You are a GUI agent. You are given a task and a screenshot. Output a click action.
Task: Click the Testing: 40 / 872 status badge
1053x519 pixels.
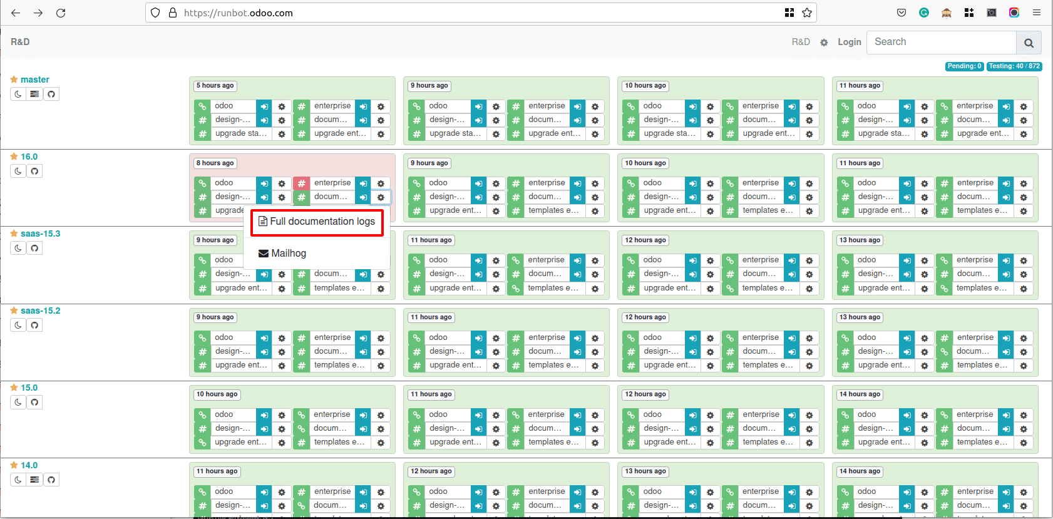pos(1014,66)
